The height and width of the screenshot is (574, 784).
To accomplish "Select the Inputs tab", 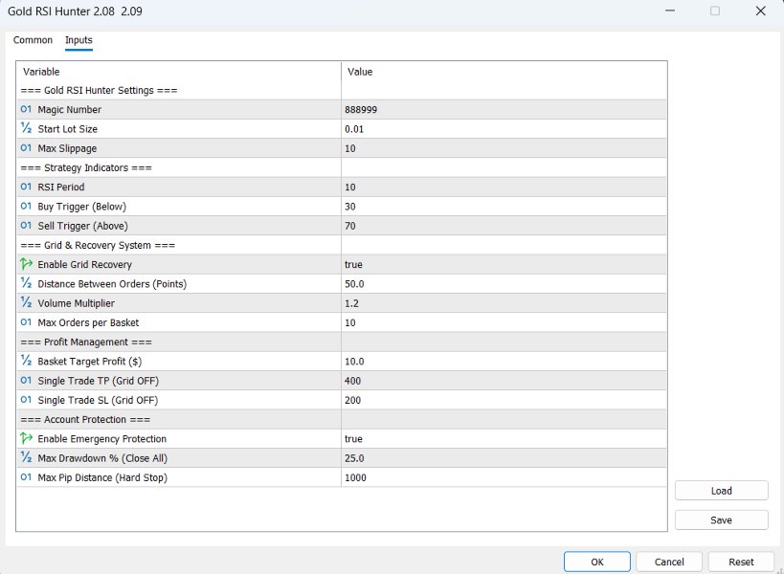I will coord(78,40).
